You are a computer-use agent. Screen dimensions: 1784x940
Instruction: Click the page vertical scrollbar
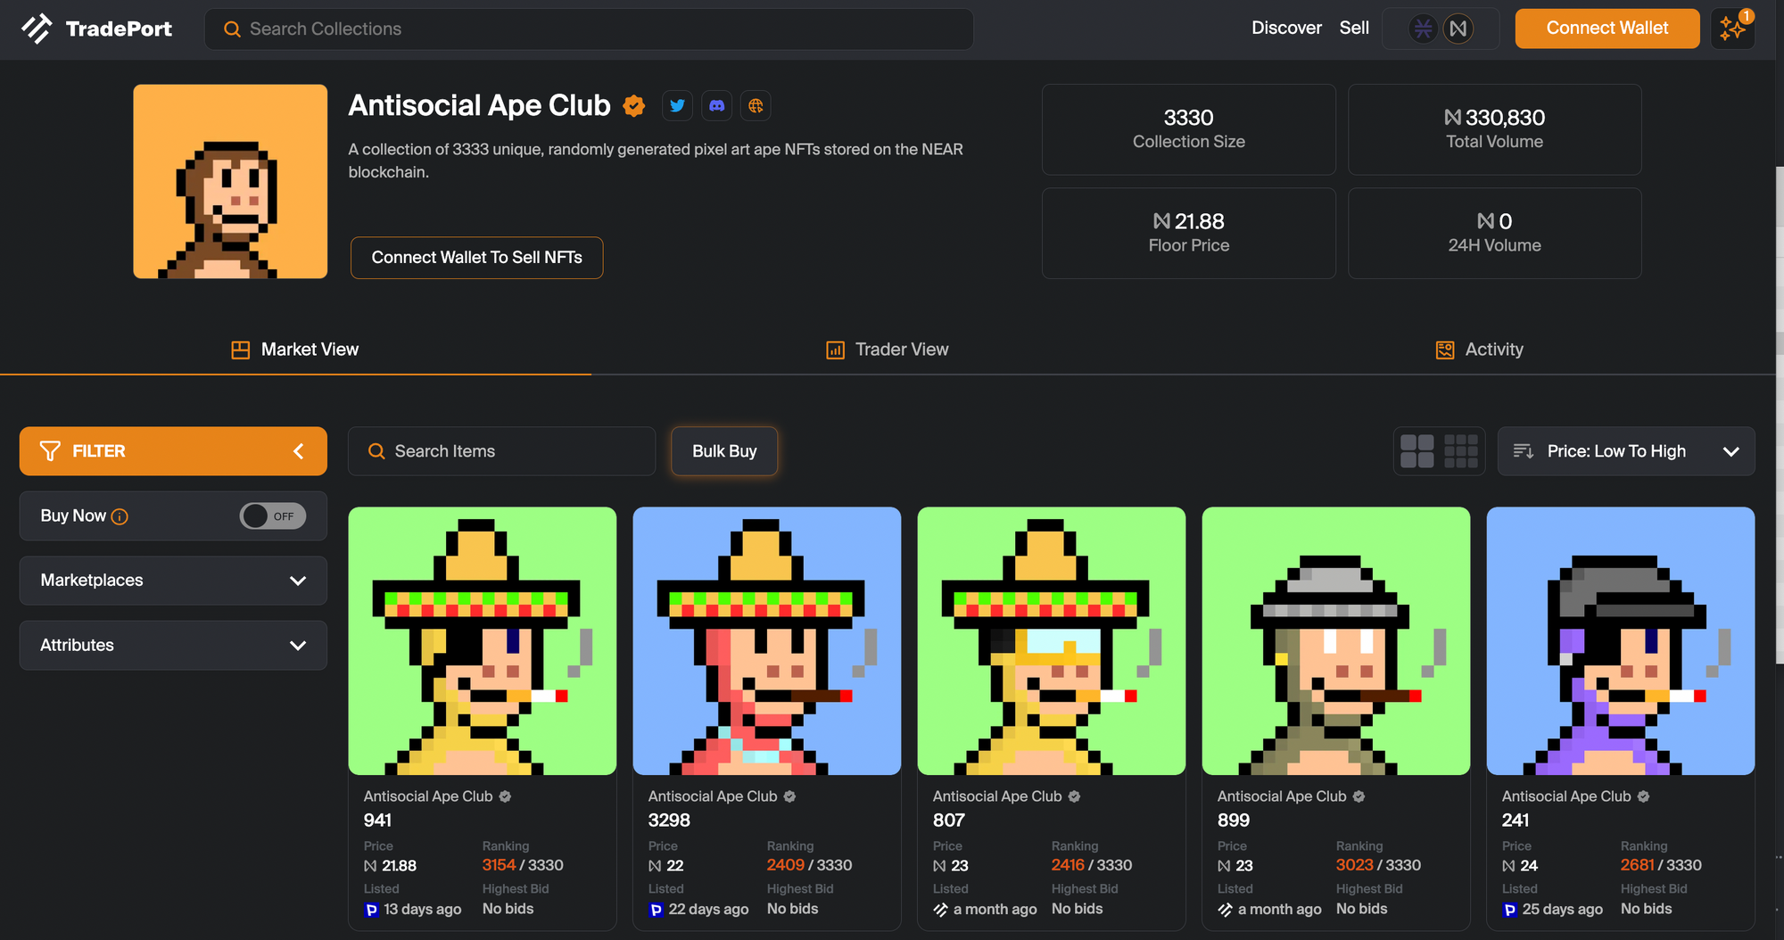(1780, 415)
